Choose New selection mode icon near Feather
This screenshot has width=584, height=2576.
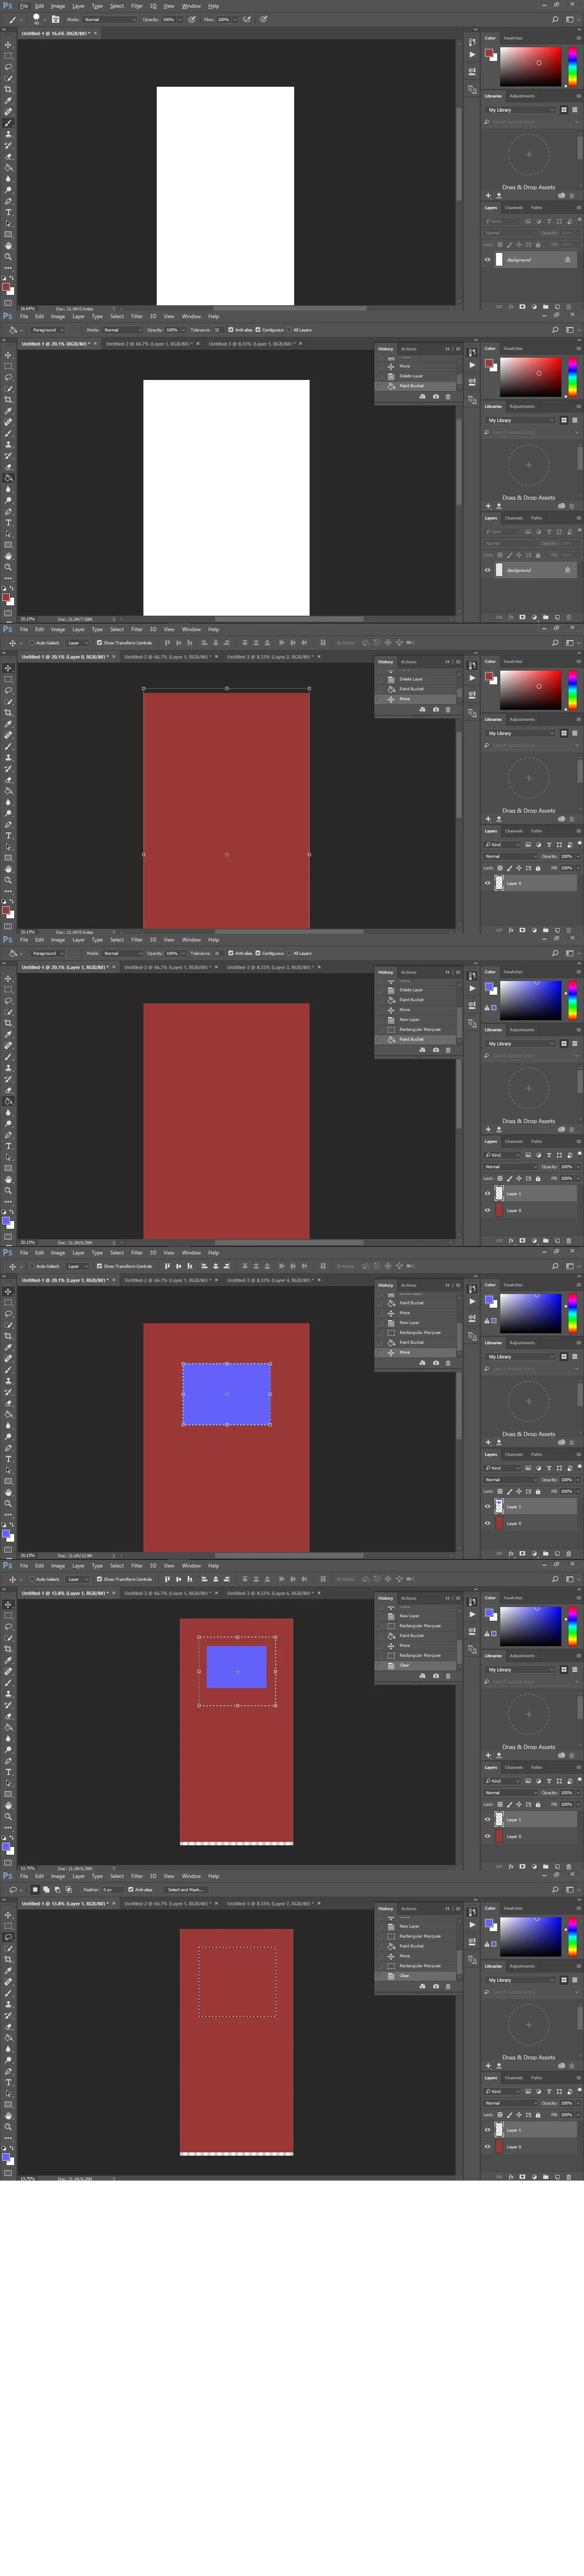(35, 1890)
